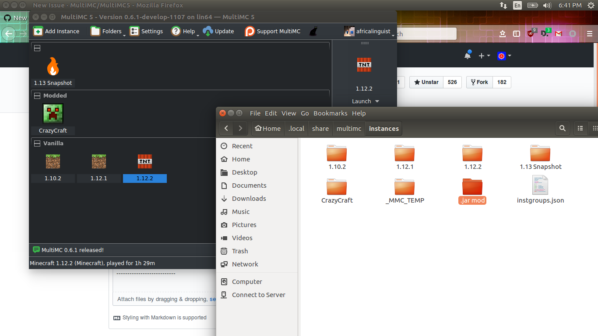Viewport: 598px width, 336px height.
Task: Collapse the Vanilla group
Action: [x=37, y=143]
